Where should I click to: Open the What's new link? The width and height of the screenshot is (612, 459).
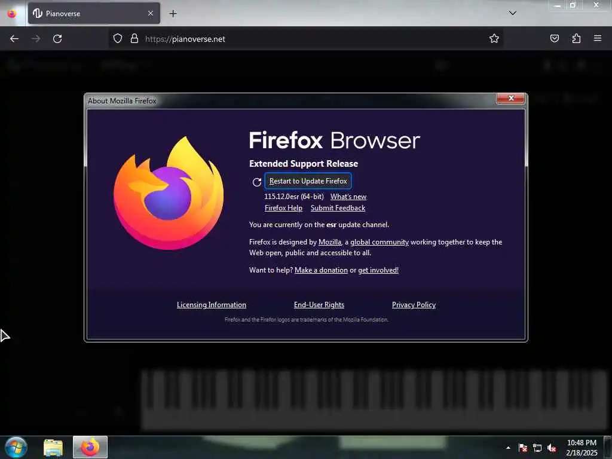[x=348, y=197]
